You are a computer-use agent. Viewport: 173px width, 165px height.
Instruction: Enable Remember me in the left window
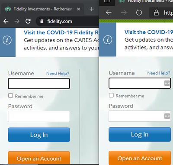pos(10,96)
